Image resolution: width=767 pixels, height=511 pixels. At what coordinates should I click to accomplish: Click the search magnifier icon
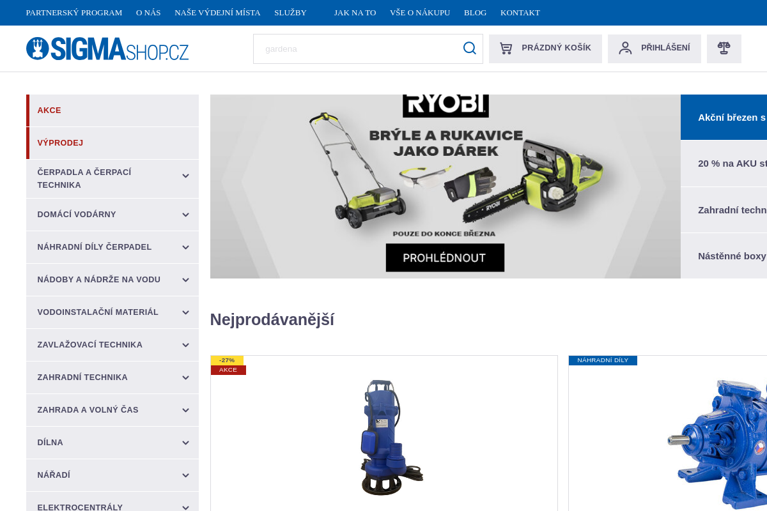469,48
